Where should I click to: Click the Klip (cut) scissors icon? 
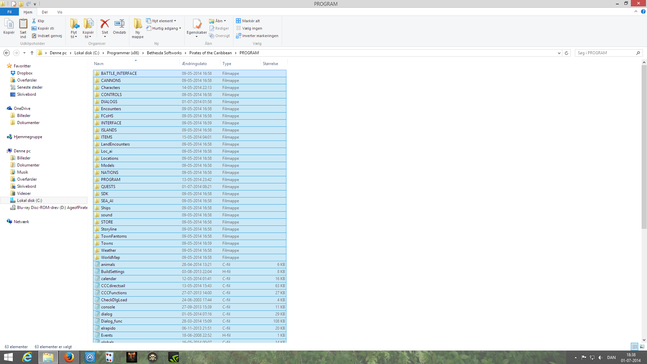pos(34,21)
